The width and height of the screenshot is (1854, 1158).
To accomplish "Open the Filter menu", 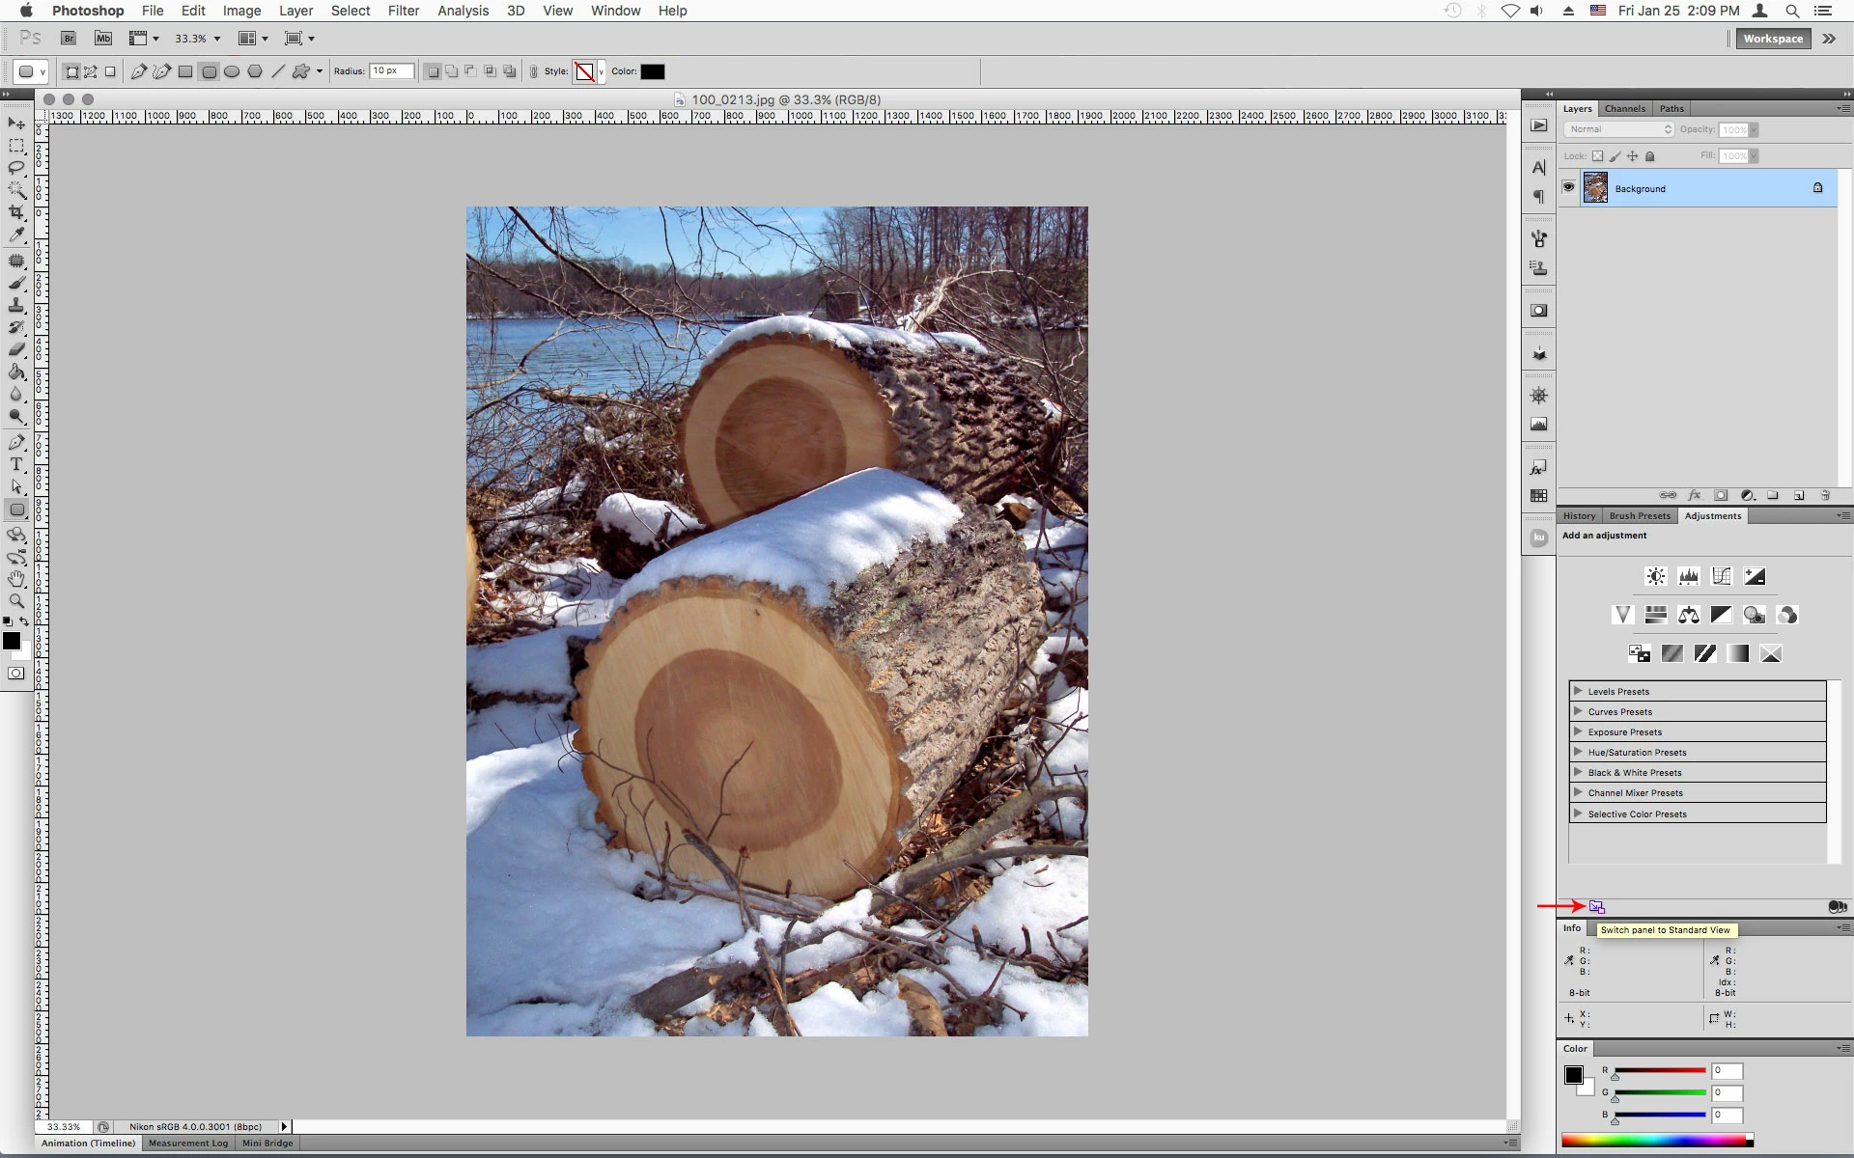I will tap(403, 11).
